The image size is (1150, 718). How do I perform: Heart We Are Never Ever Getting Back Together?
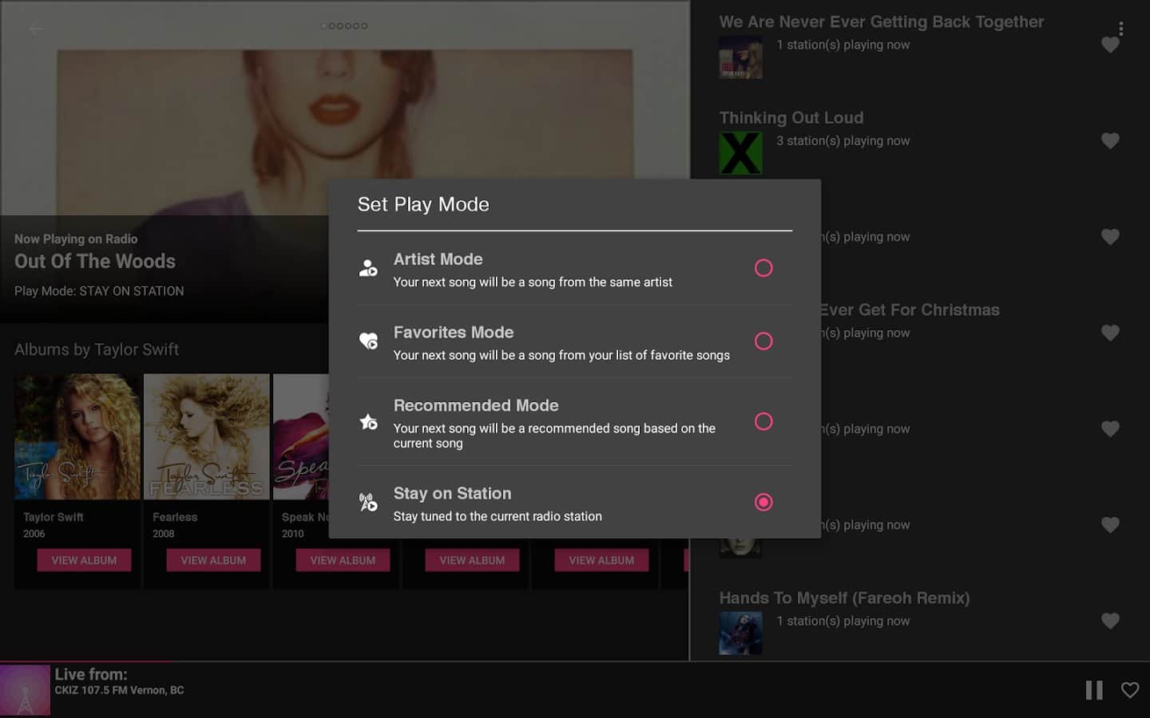[x=1110, y=45]
